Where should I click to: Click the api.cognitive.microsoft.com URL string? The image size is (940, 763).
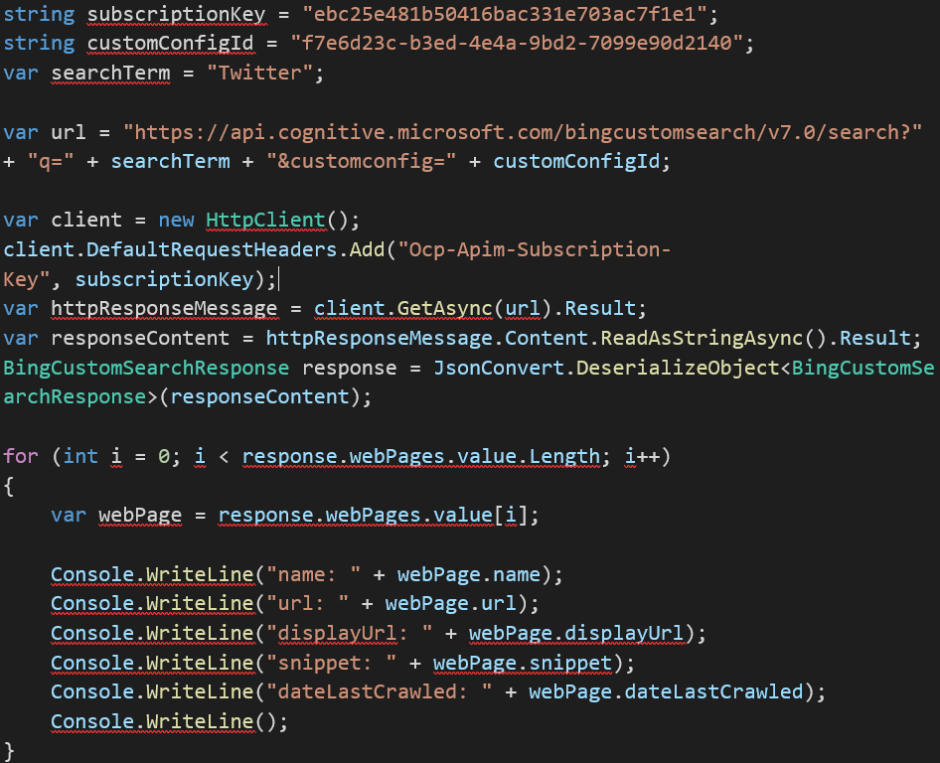click(522, 132)
